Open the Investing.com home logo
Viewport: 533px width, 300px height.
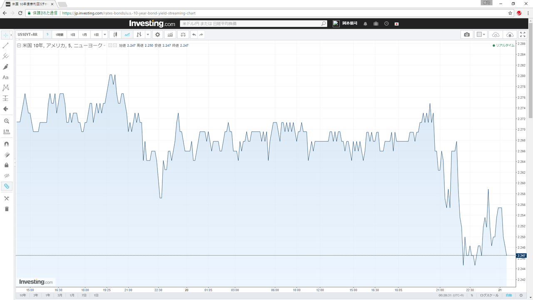152,24
